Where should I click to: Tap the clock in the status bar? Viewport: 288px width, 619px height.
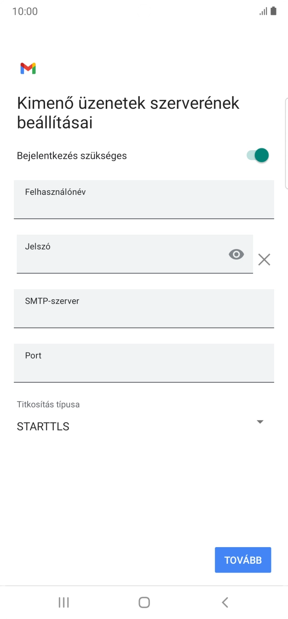(x=24, y=11)
